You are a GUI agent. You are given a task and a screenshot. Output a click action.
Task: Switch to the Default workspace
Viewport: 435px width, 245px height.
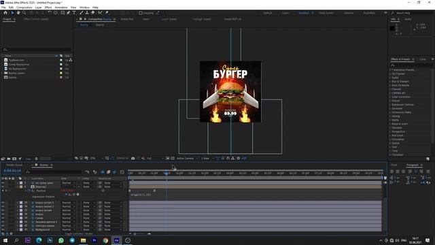(x=268, y=13)
